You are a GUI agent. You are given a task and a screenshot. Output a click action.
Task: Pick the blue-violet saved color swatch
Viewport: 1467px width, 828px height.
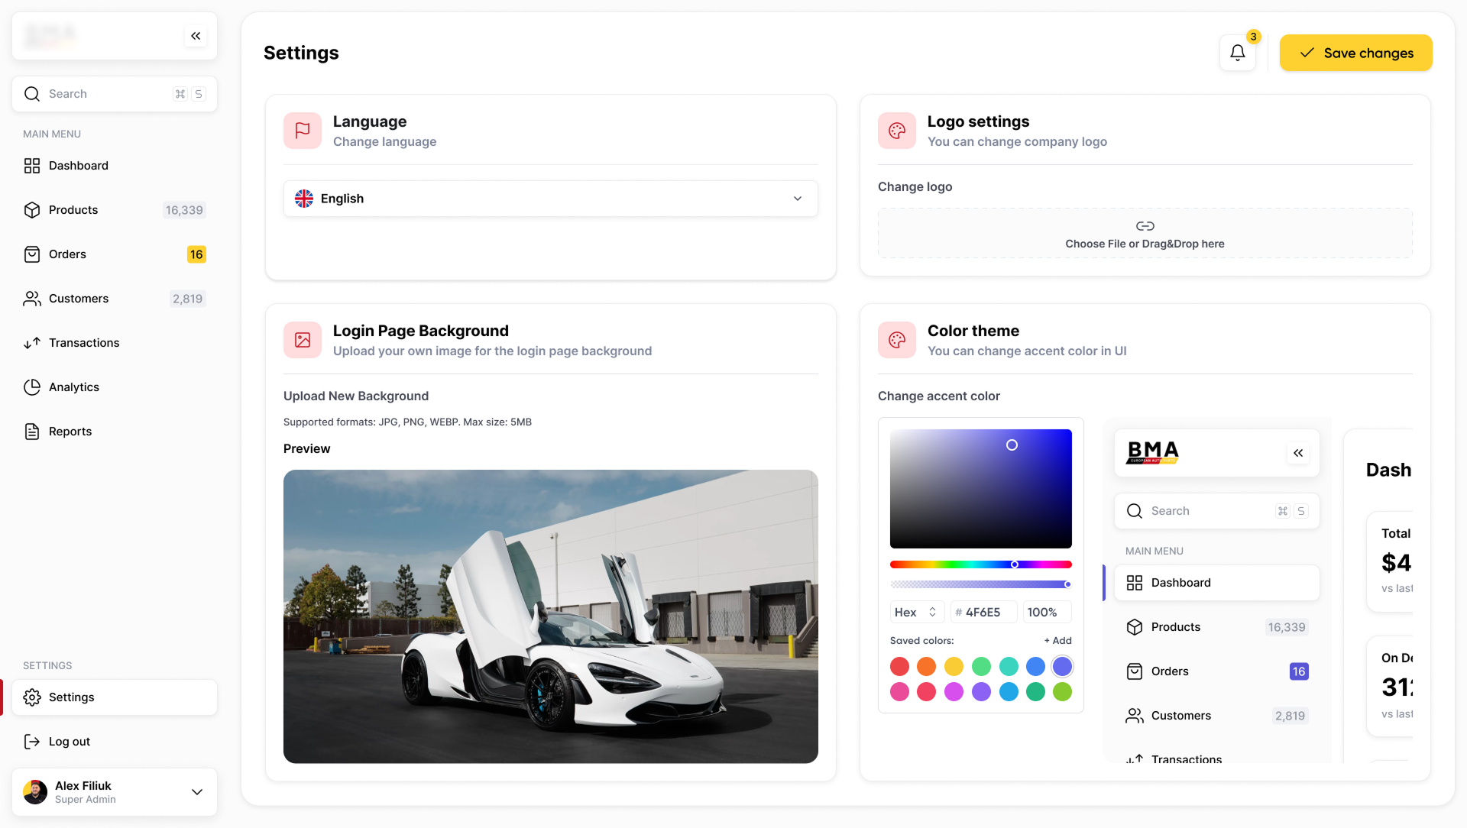[1061, 666]
